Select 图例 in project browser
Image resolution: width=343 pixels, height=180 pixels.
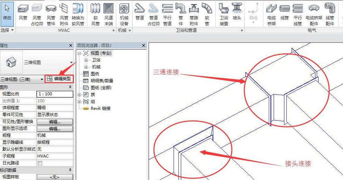(x=95, y=74)
